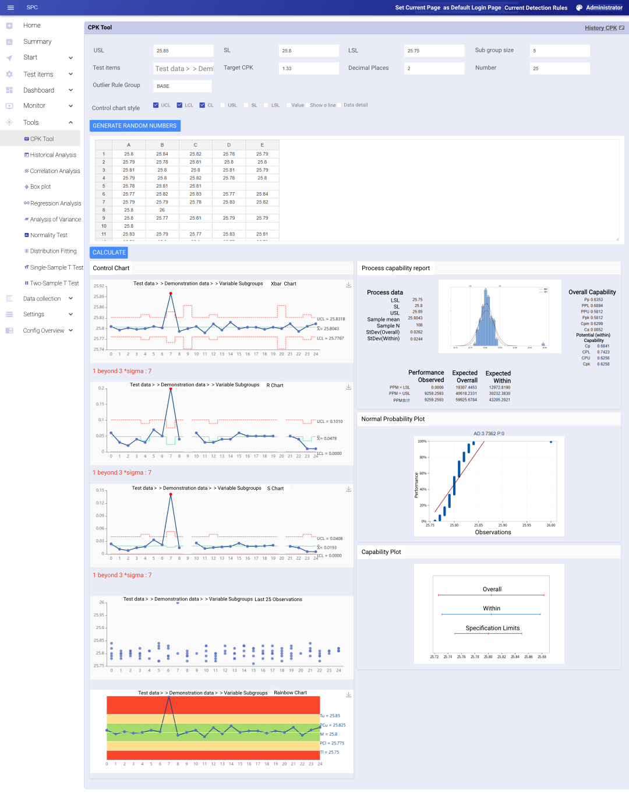Open the Outlier Rule Group dropdown

[x=182, y=86]
